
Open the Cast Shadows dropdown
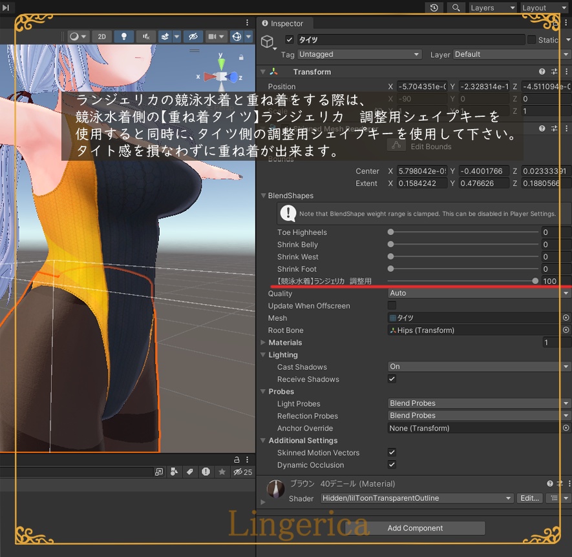tap(479, 367)
